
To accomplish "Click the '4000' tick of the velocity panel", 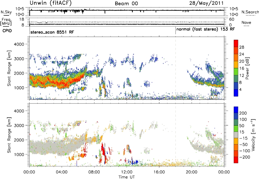I will click(19, 111).
